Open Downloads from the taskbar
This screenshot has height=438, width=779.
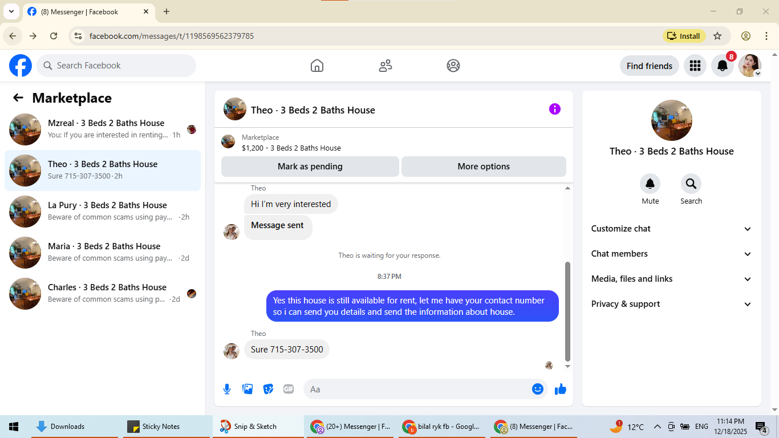pyautogui.click(x=75, y=427)
